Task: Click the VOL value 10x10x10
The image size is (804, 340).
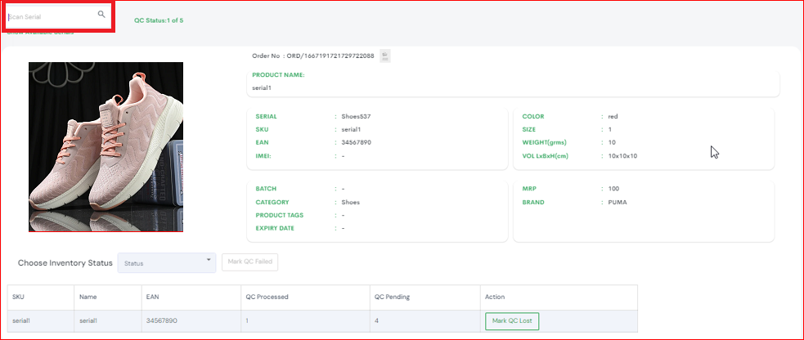Action: coord(622,156)
